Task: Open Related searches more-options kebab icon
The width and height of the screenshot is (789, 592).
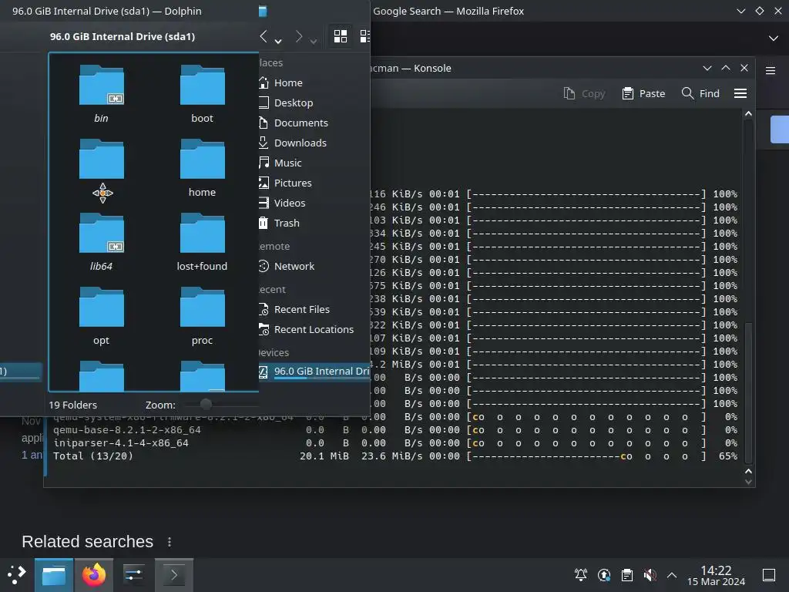Action: click(x=170, y=542)
